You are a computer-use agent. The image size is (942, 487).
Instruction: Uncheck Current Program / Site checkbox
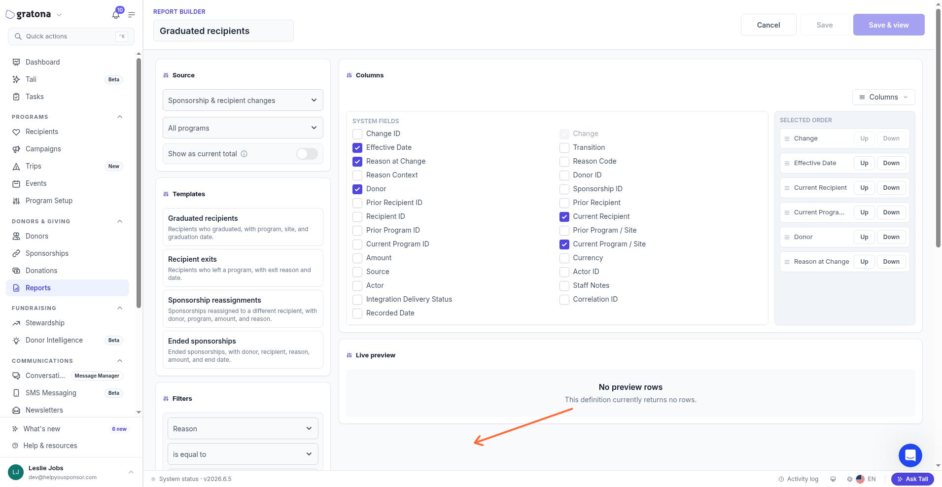coord(564,244)
